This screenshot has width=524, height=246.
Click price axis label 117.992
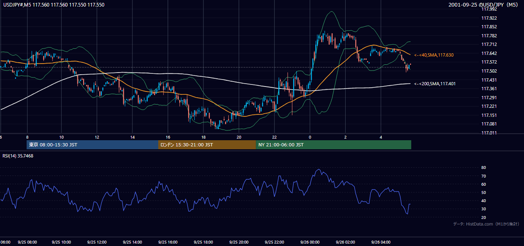(489, 9)
